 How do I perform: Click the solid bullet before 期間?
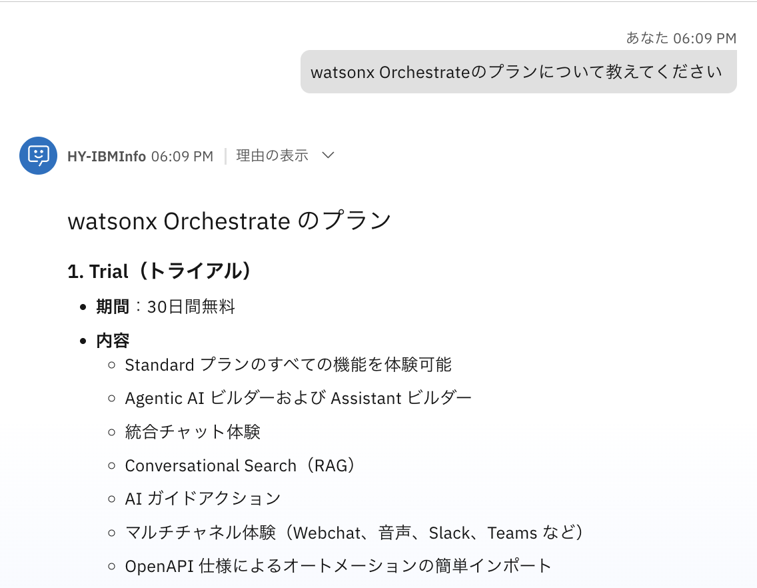pyautogui.click(x=83, y=307)
